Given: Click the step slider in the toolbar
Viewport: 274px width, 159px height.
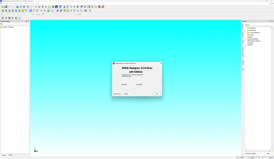Looking at the screenshot, I should pos(12,14).
